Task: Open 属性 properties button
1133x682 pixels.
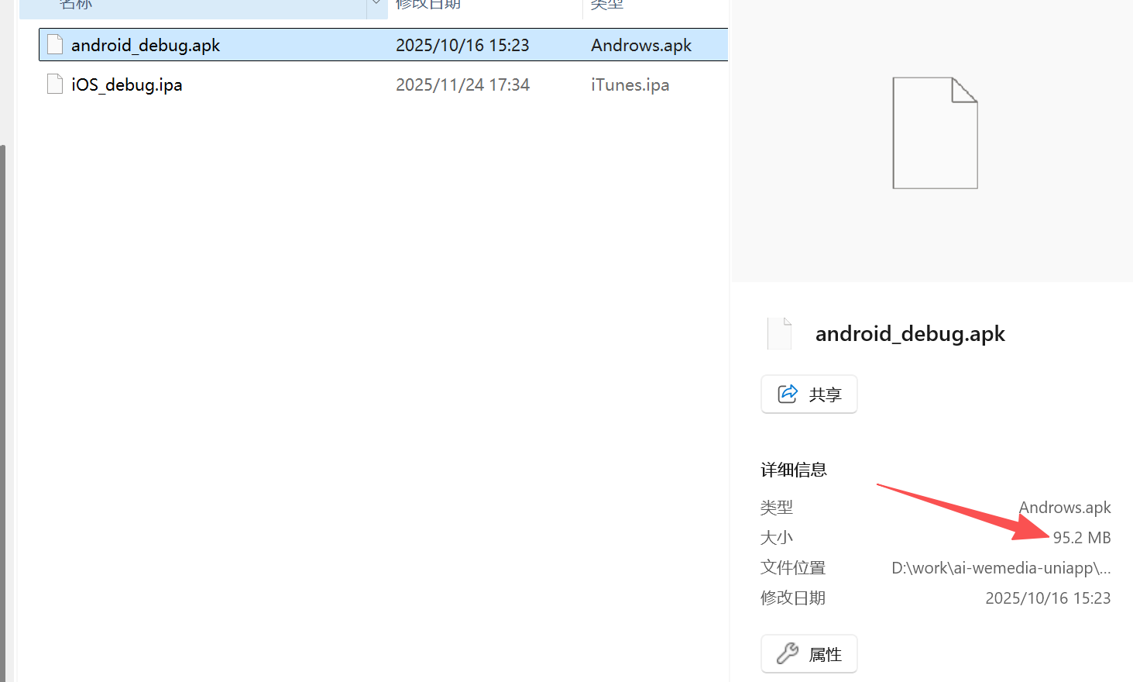Action: point(809,654)
